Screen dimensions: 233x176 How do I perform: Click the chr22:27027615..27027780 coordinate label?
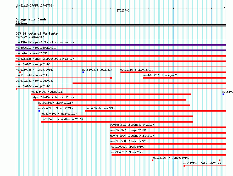click(x=35, y=5)
